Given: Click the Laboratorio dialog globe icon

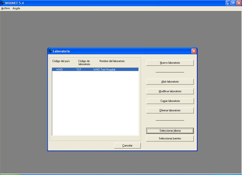Looking at the screenshot, I should (51, 51).
